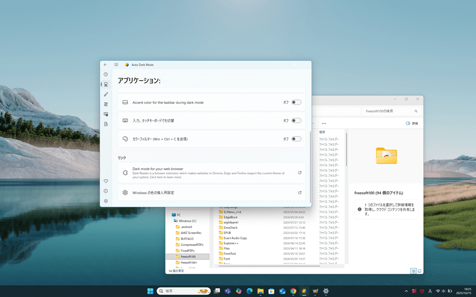
Task: Toggle the touch keyboard switching option
Action: click(x=296, y=121)
